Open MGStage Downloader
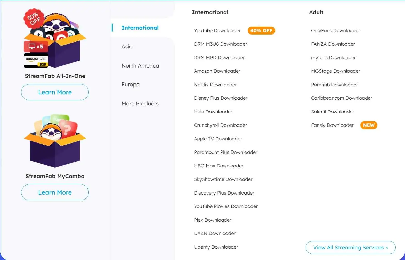 click(336, 71)
